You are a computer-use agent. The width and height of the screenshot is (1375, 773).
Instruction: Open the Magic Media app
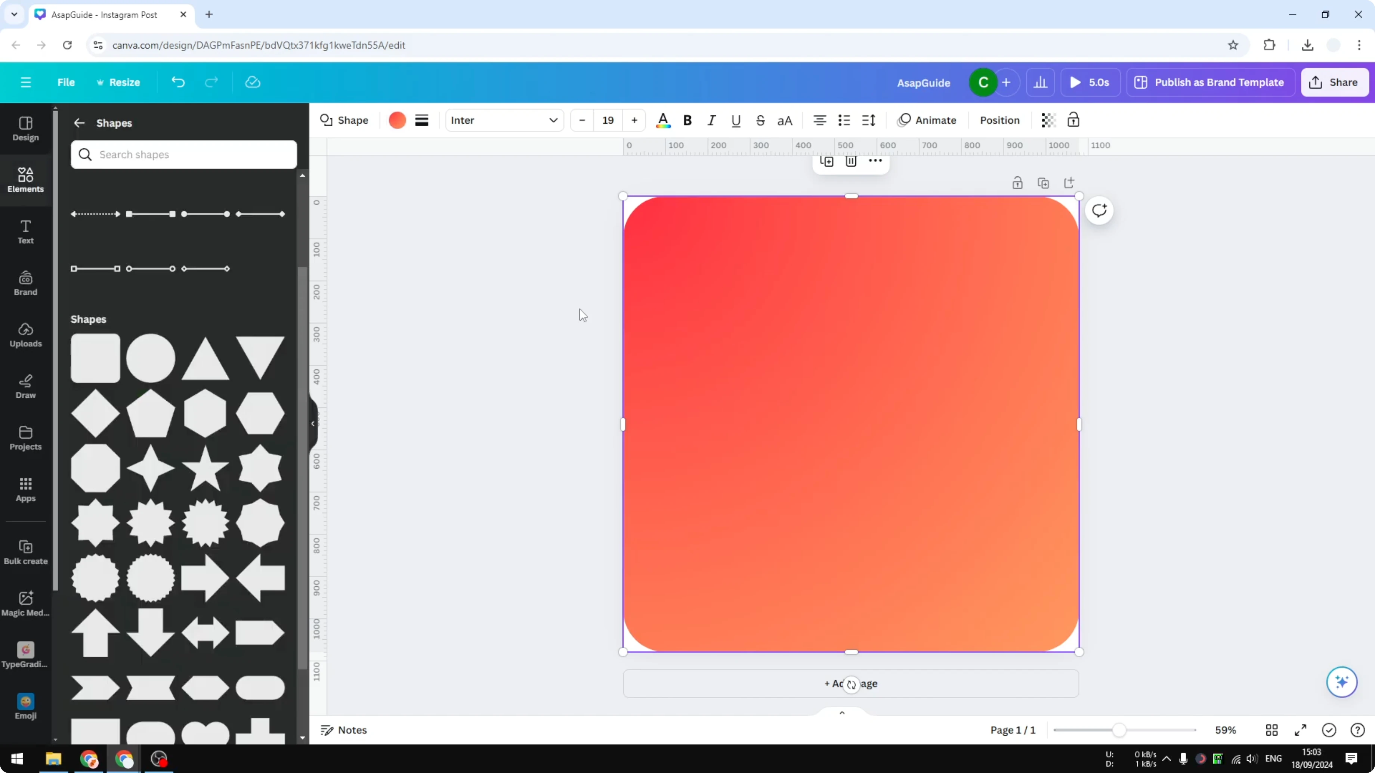26,604
